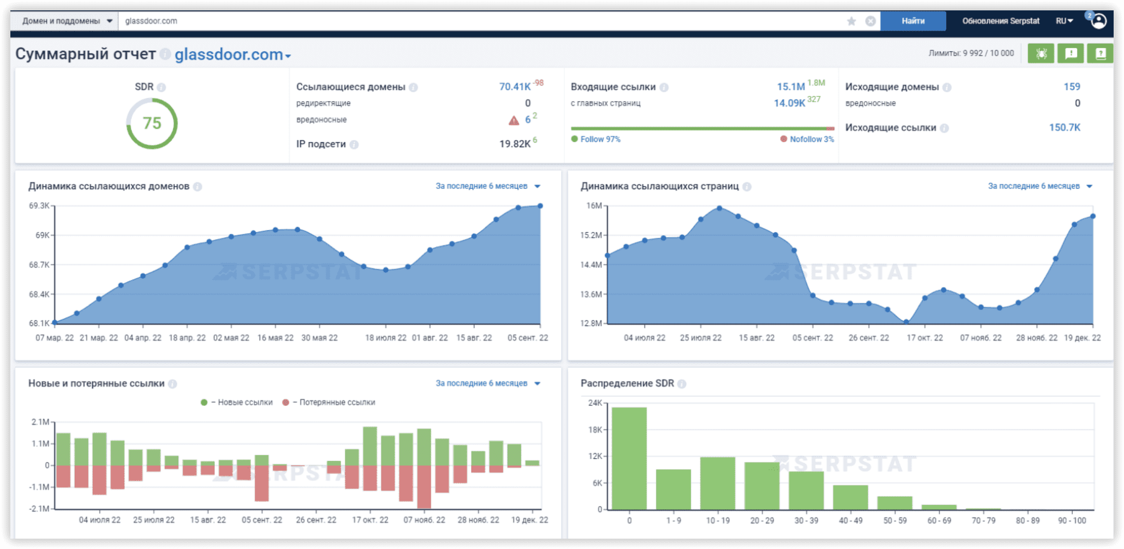Toggle Новые ссылки legend series
1124x549 pixels.
(x=237, y=402)
